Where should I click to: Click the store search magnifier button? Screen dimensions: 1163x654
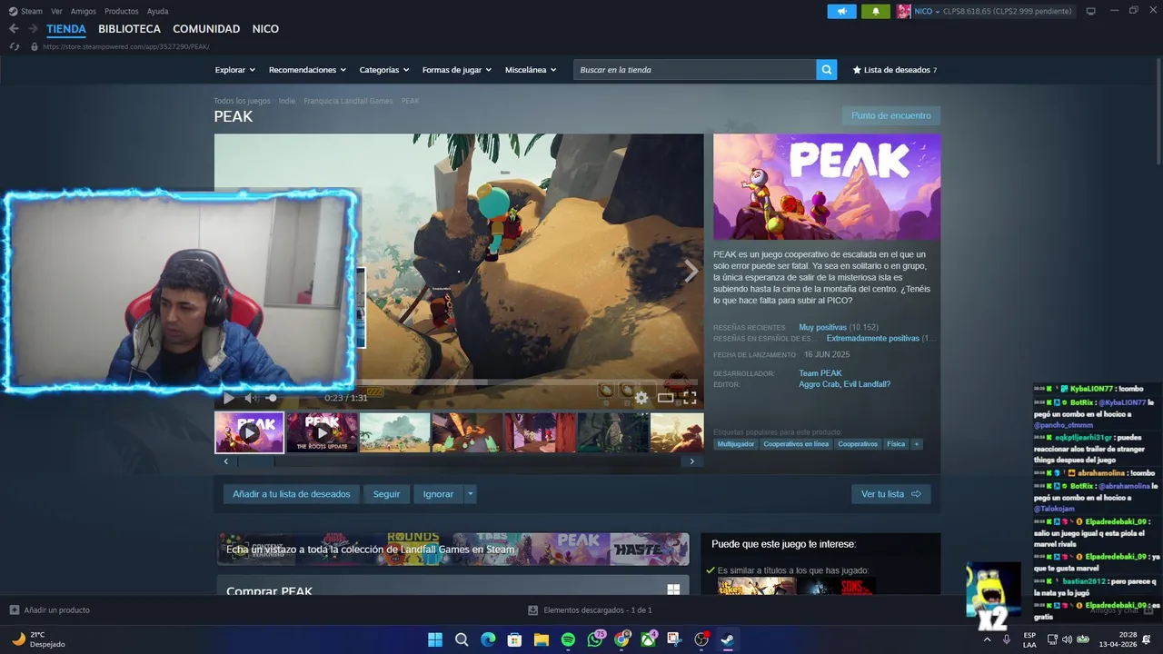coord(826,70)
